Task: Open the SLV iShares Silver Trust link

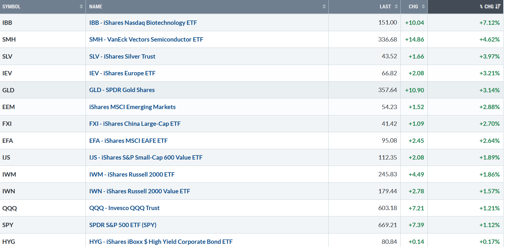Action: coord(122,57)
